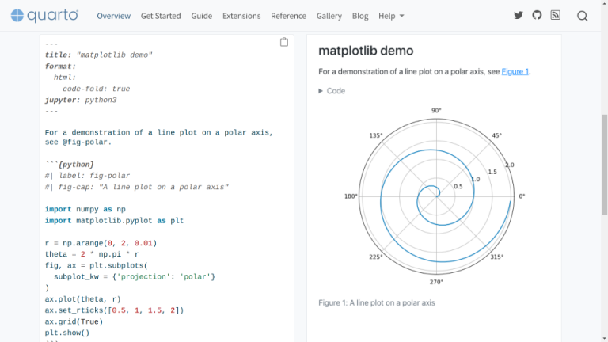This screenshot has width=608, height=342.
Task: Click the Quarto logo
Action: (x=44, y=16)
